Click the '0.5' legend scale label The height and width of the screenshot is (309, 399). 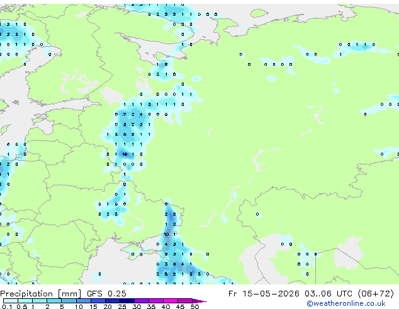click(x=21, y=306)
